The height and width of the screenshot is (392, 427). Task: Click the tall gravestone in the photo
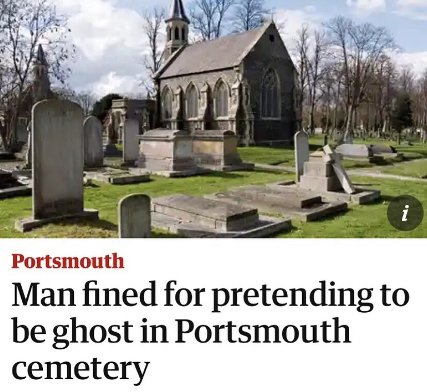(57, 161)
